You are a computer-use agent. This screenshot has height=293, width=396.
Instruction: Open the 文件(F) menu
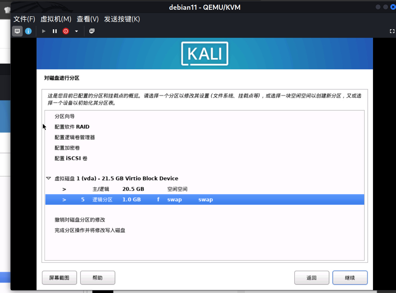pyautogui.click(x=24, y=19)
